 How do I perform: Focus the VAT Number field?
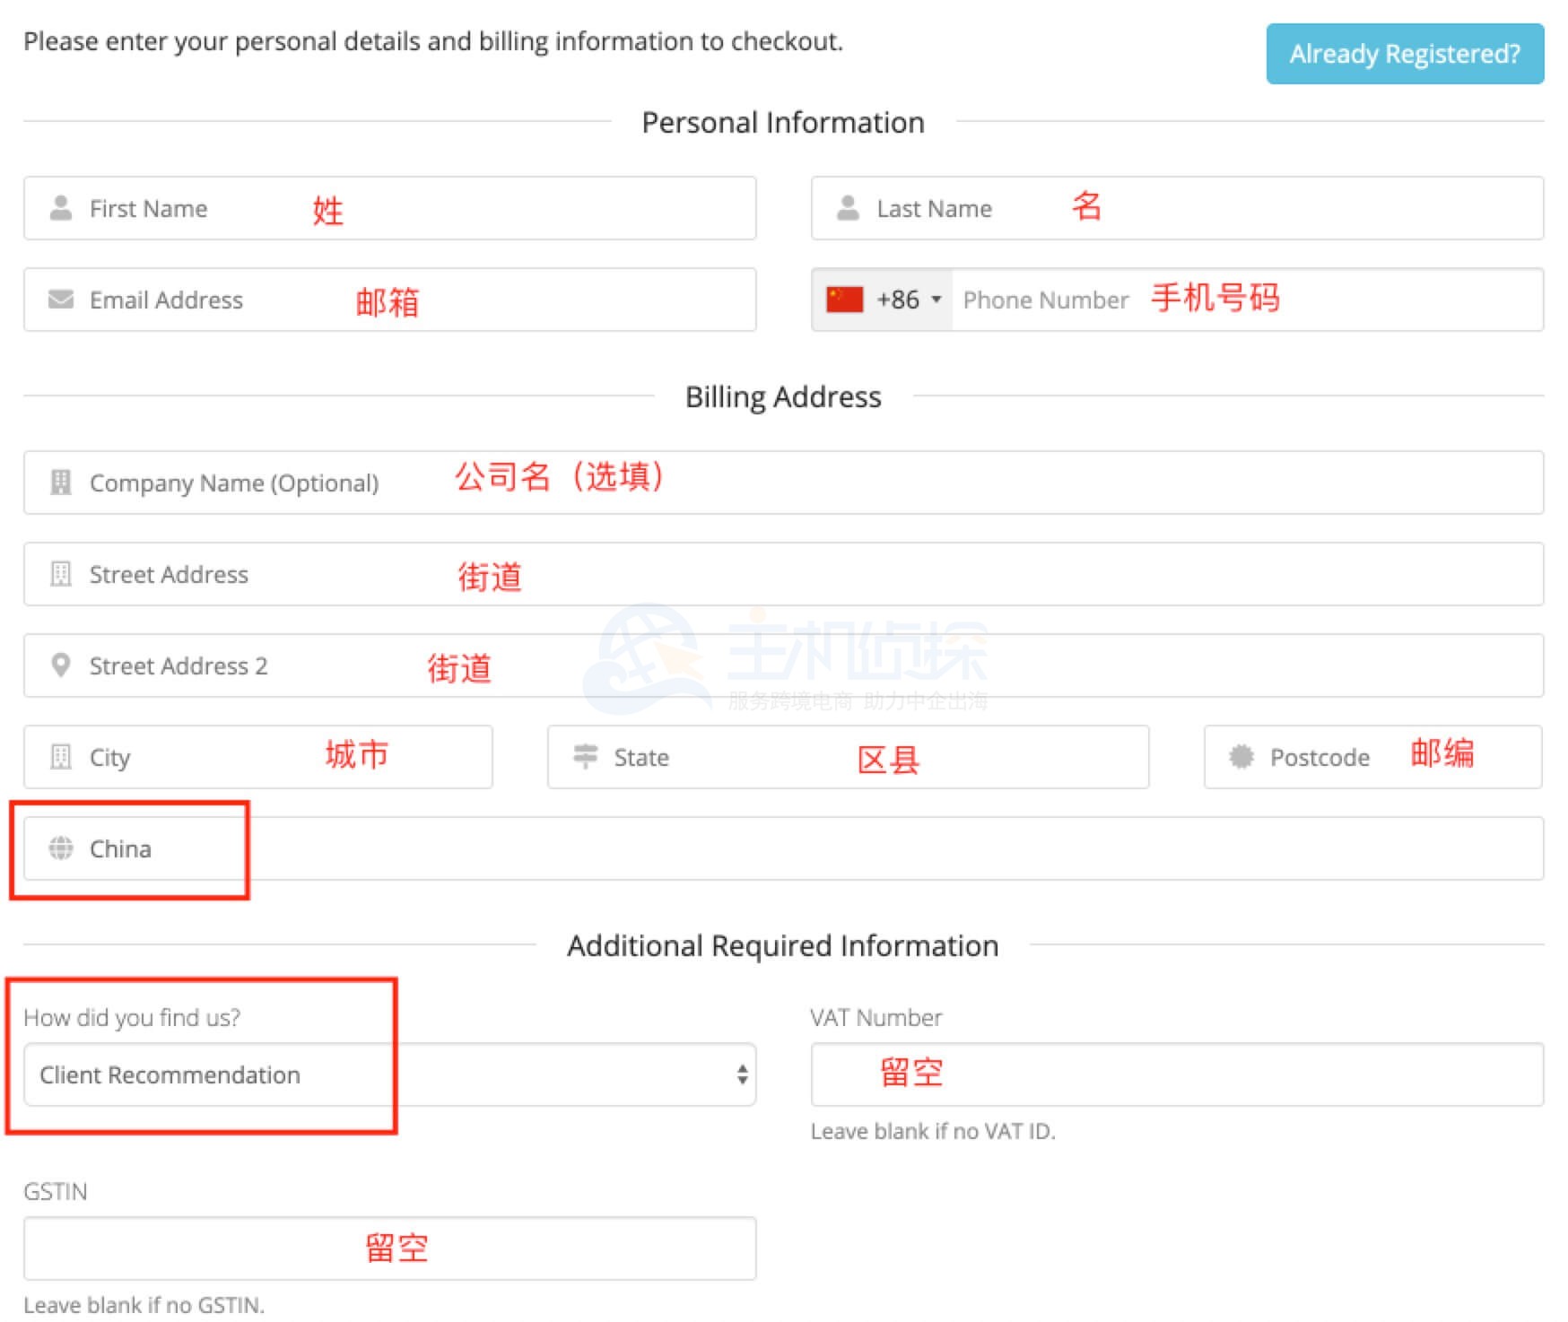click(x=1178, y=1074)
